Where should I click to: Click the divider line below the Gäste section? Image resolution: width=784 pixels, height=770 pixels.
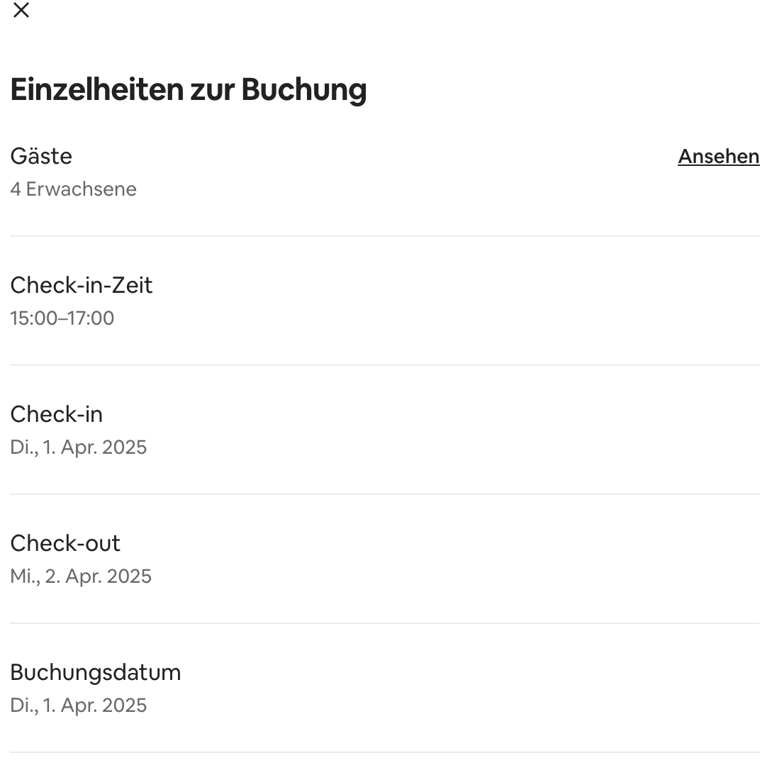(384, 236)
